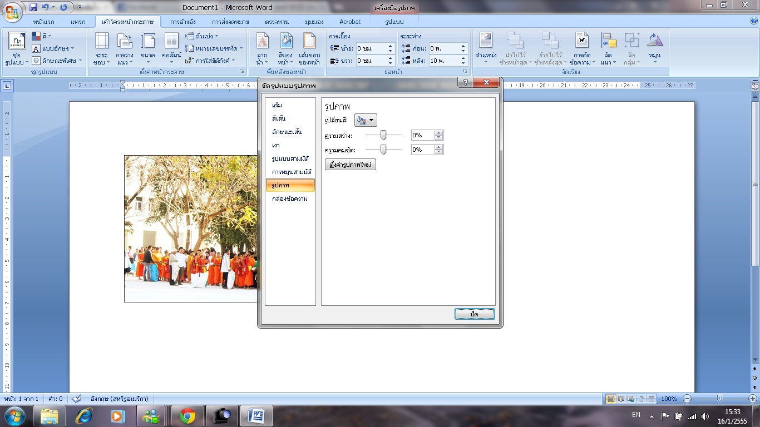Undo the last action in Quick Access toolbar
760x427 pixels.
[x=46, y=7]
